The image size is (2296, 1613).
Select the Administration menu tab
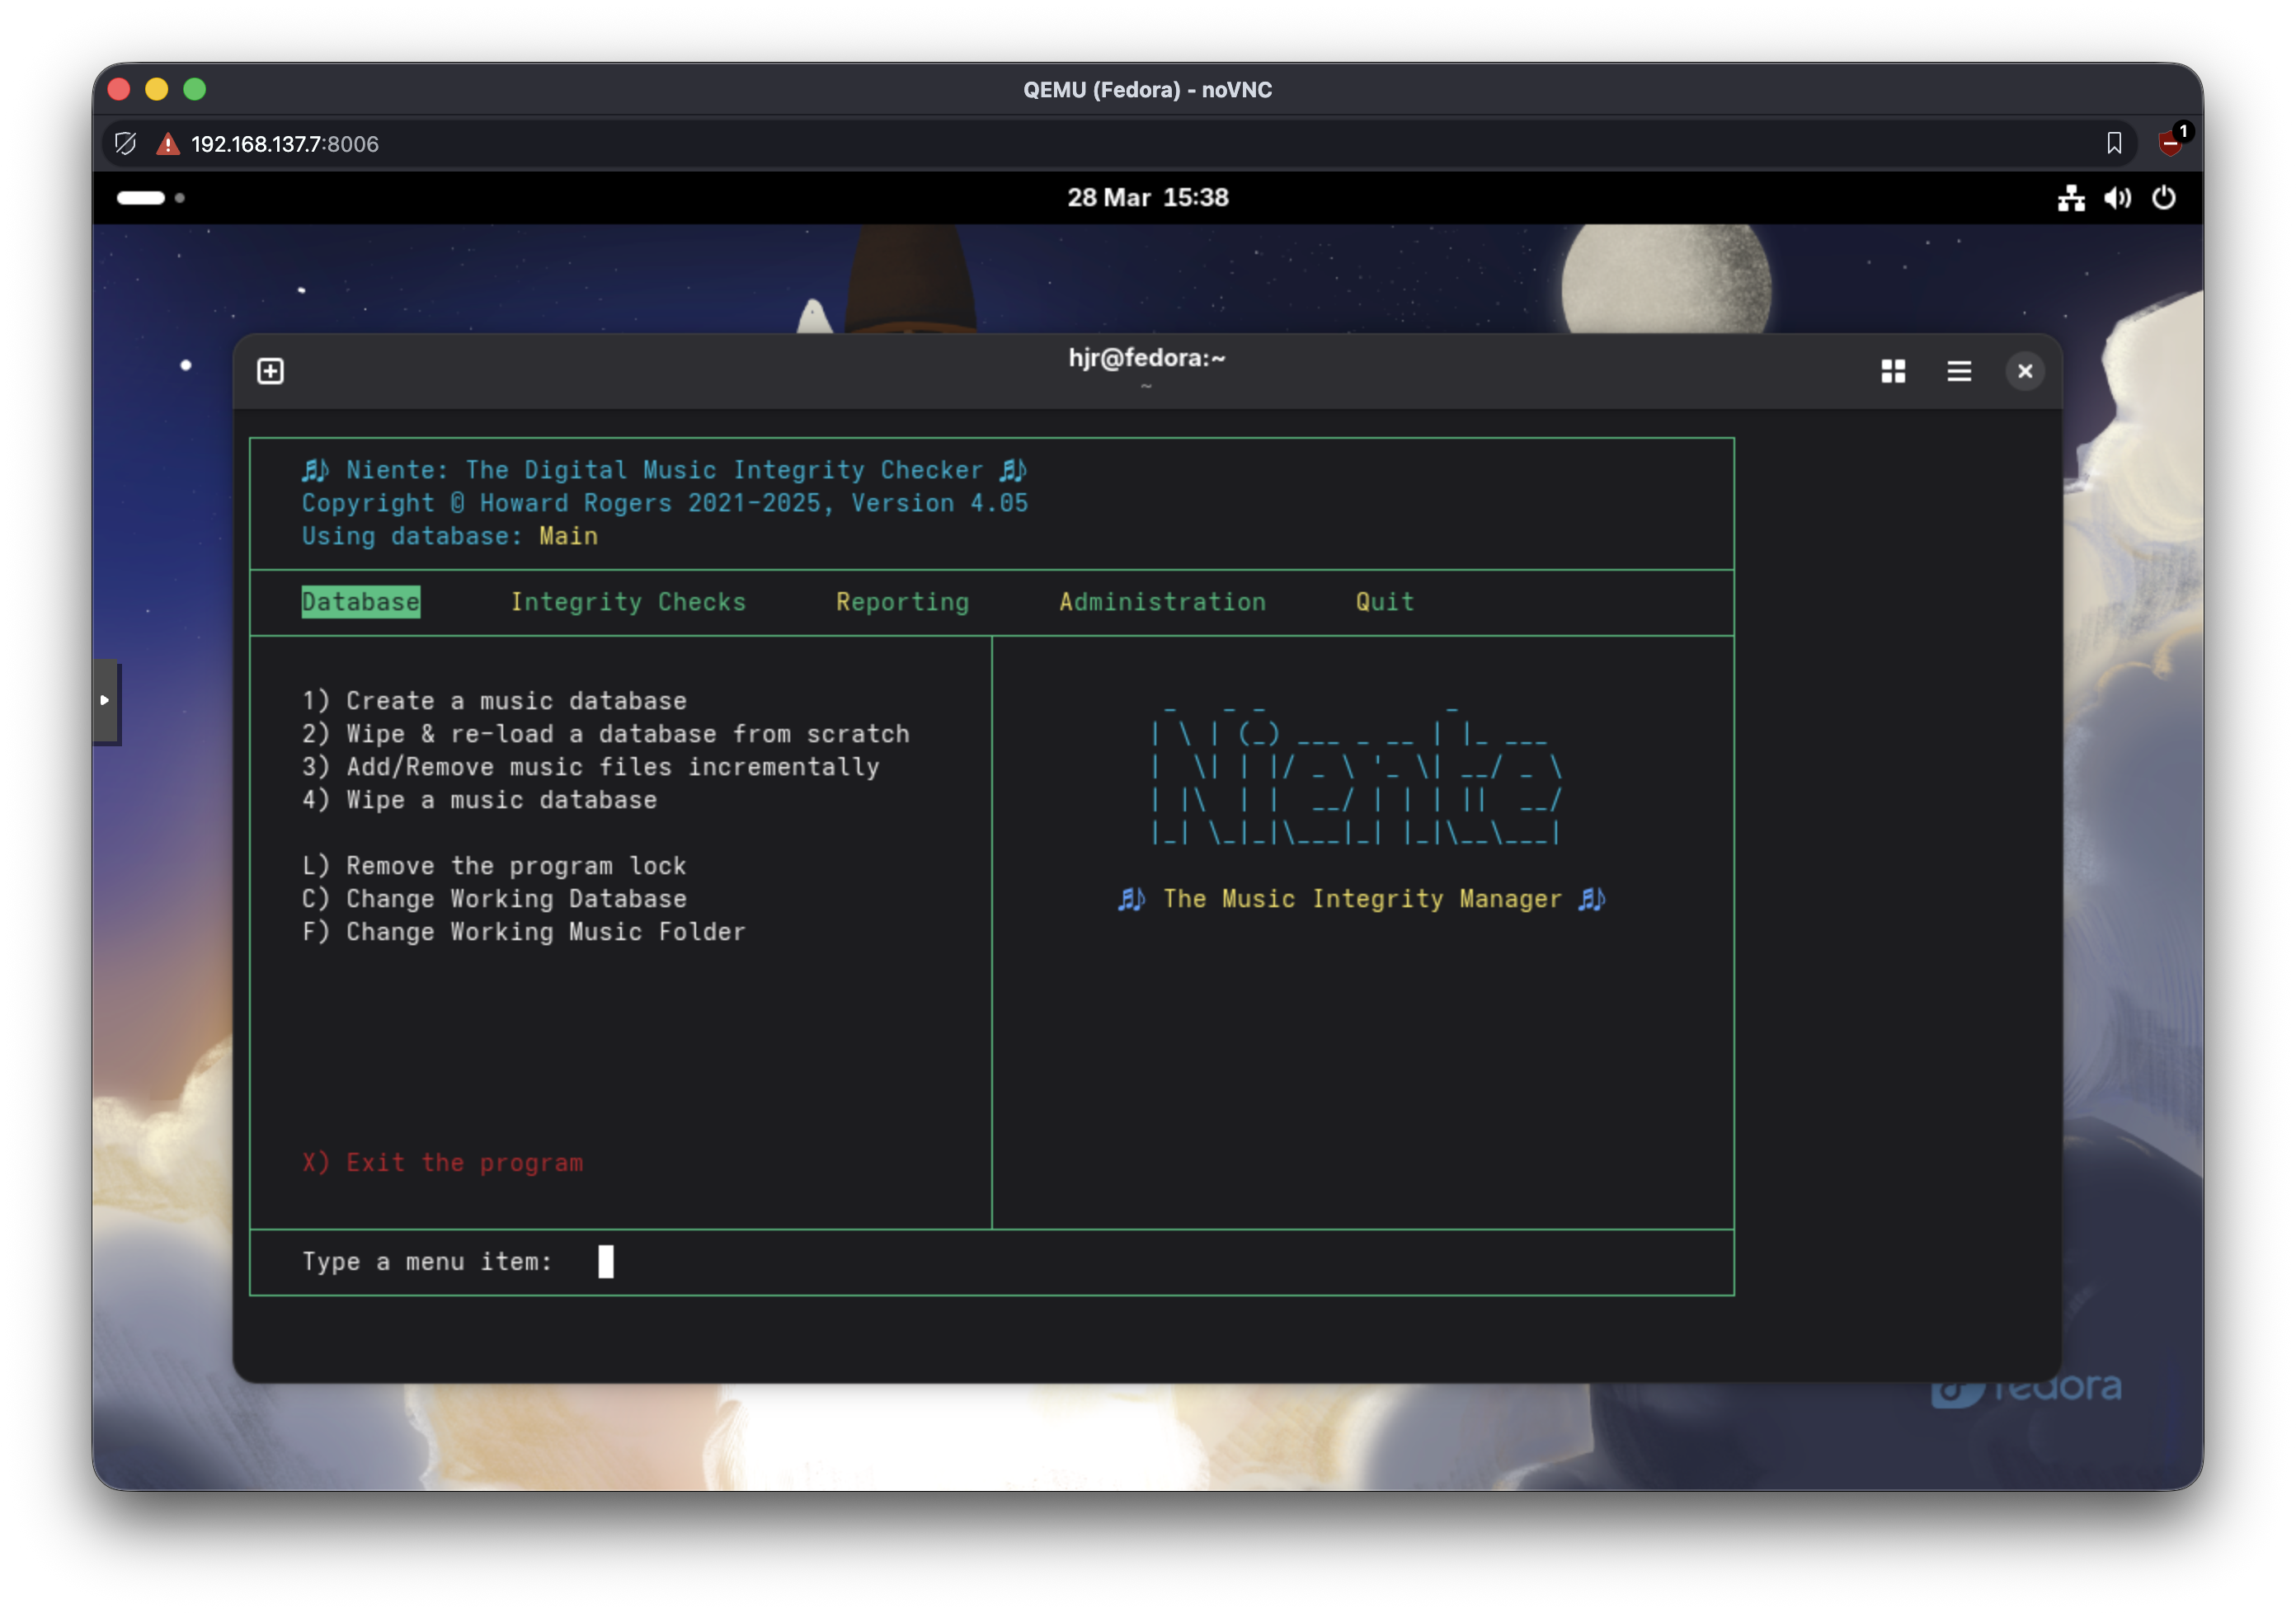click(1162, 602)
